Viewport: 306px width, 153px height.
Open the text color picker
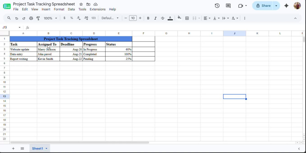(170, 18)
